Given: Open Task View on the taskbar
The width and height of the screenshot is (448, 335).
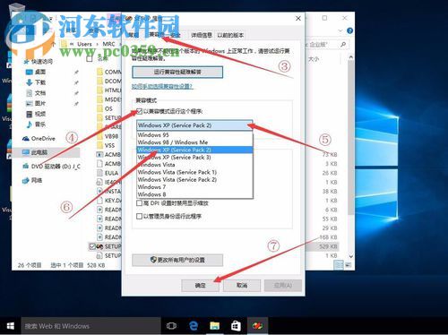Looking at the screenshot, I should [171, 326].
